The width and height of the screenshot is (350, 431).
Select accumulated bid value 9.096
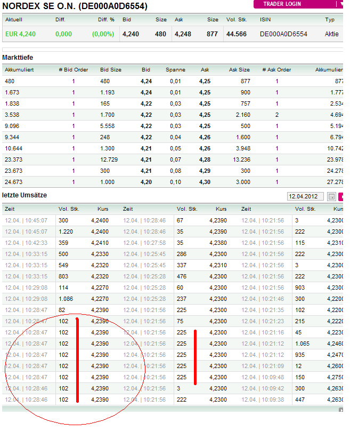click(12, 126)
